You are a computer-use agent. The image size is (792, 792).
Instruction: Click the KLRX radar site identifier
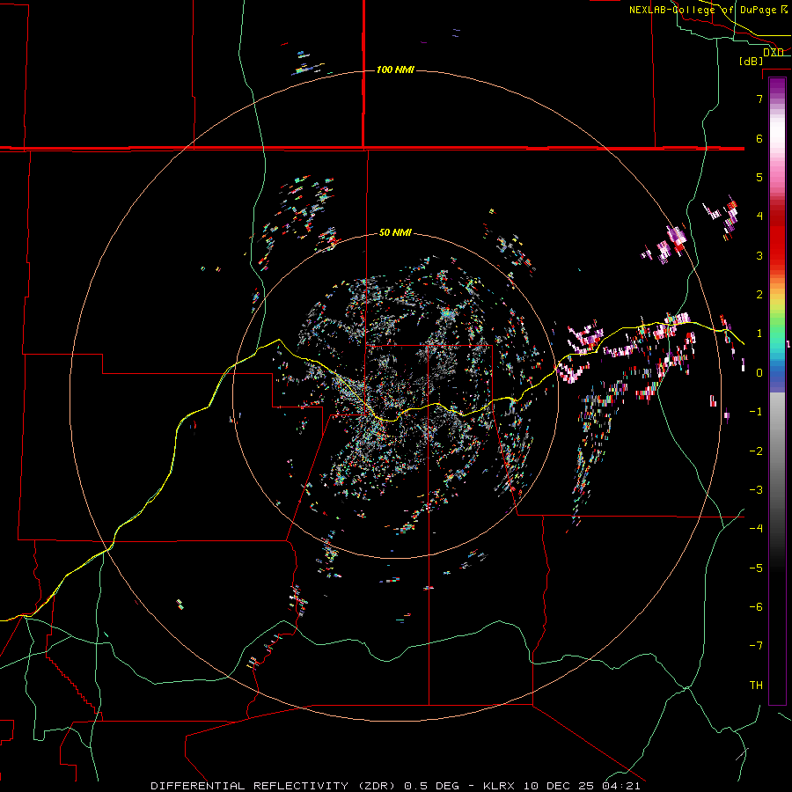(x=499, y=786)
